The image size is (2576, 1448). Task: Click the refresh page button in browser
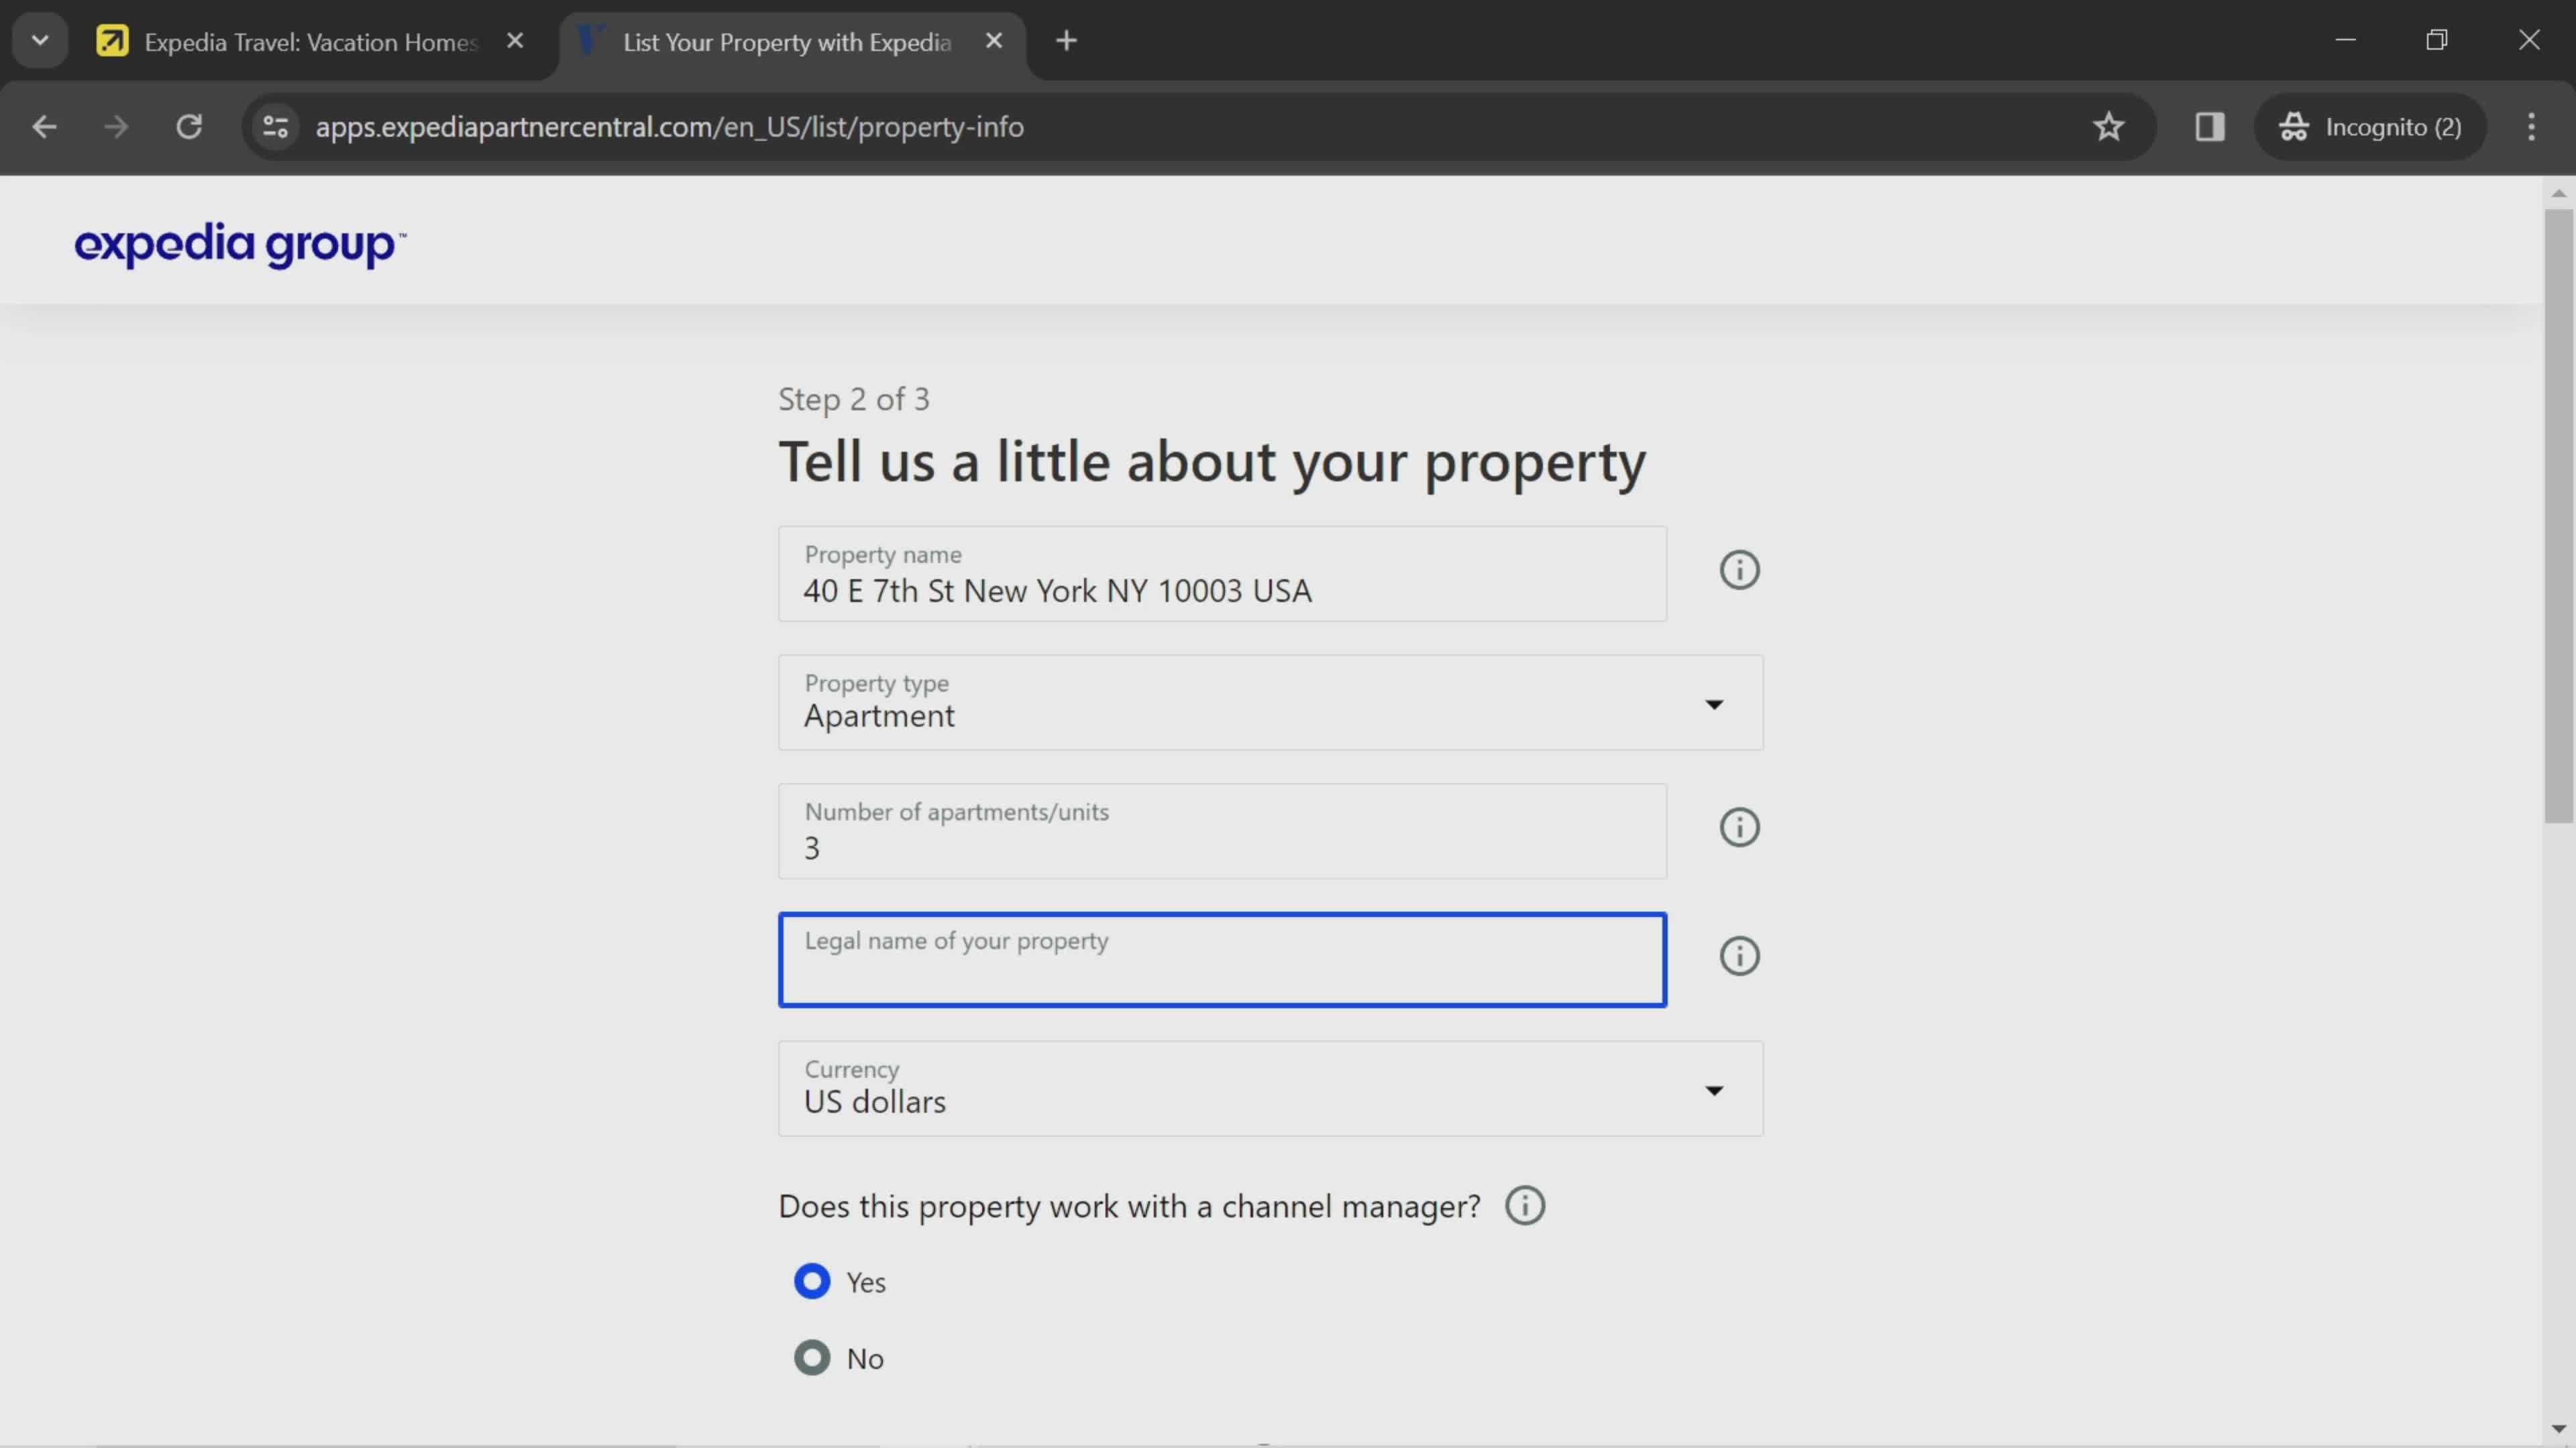click(189, 125)
